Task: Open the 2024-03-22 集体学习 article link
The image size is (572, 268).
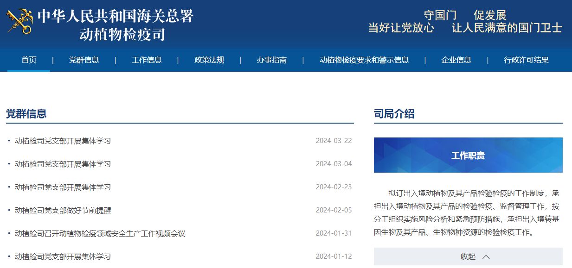Action: (63, 141)
